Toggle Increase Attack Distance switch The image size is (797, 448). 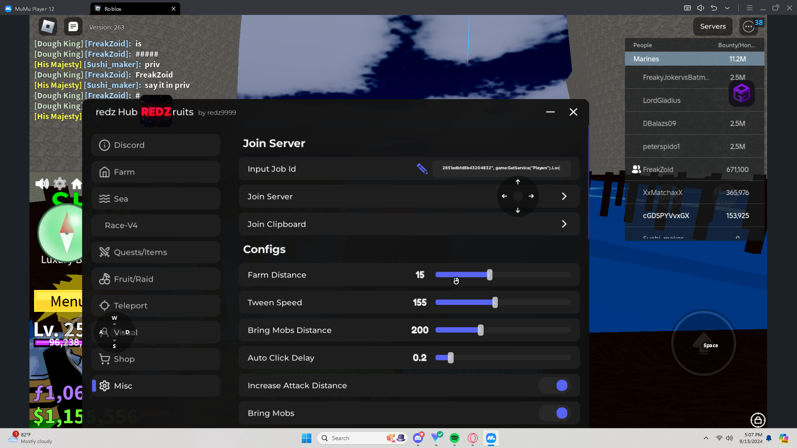pyautogui.click(x=555, y=385)
